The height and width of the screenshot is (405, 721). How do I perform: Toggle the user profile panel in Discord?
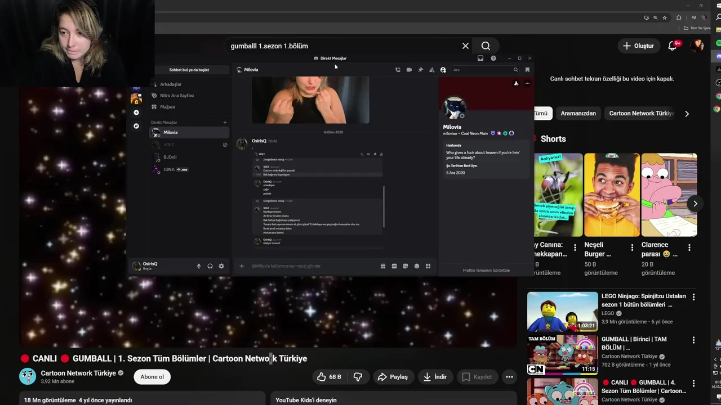click(443, 70)
